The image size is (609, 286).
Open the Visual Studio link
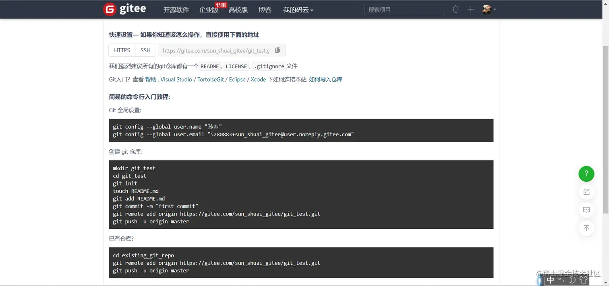click(176, 79)
